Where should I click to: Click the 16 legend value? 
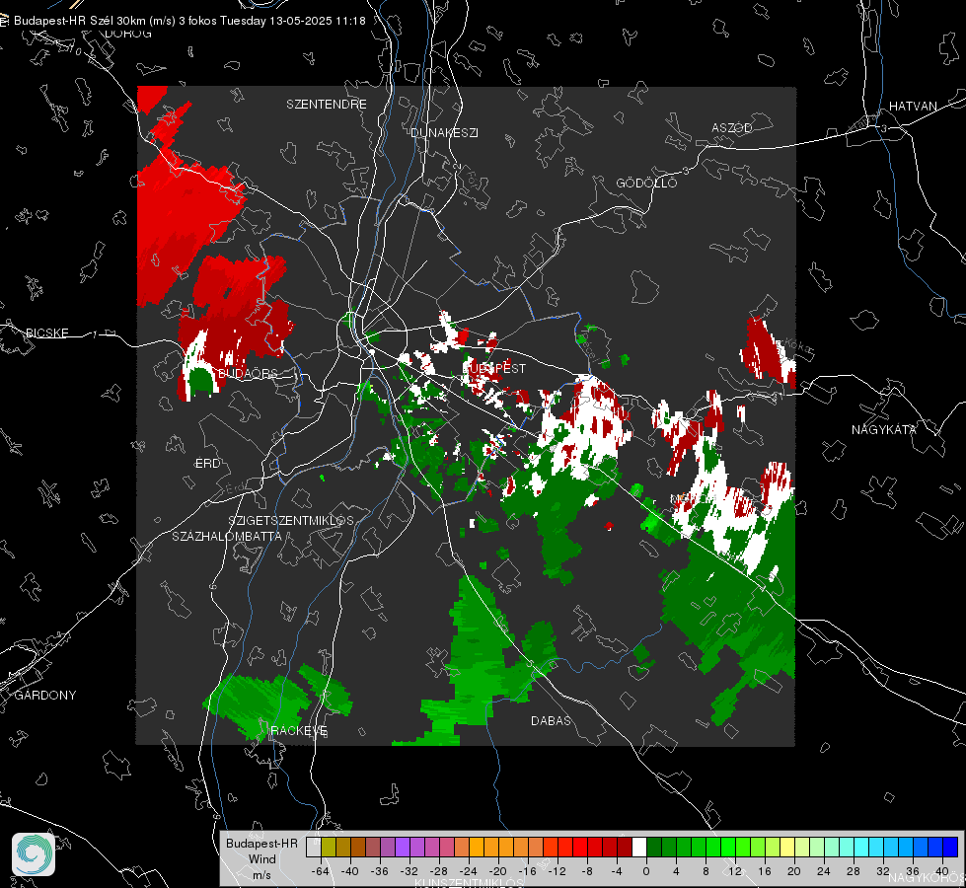tap(765, 871)
